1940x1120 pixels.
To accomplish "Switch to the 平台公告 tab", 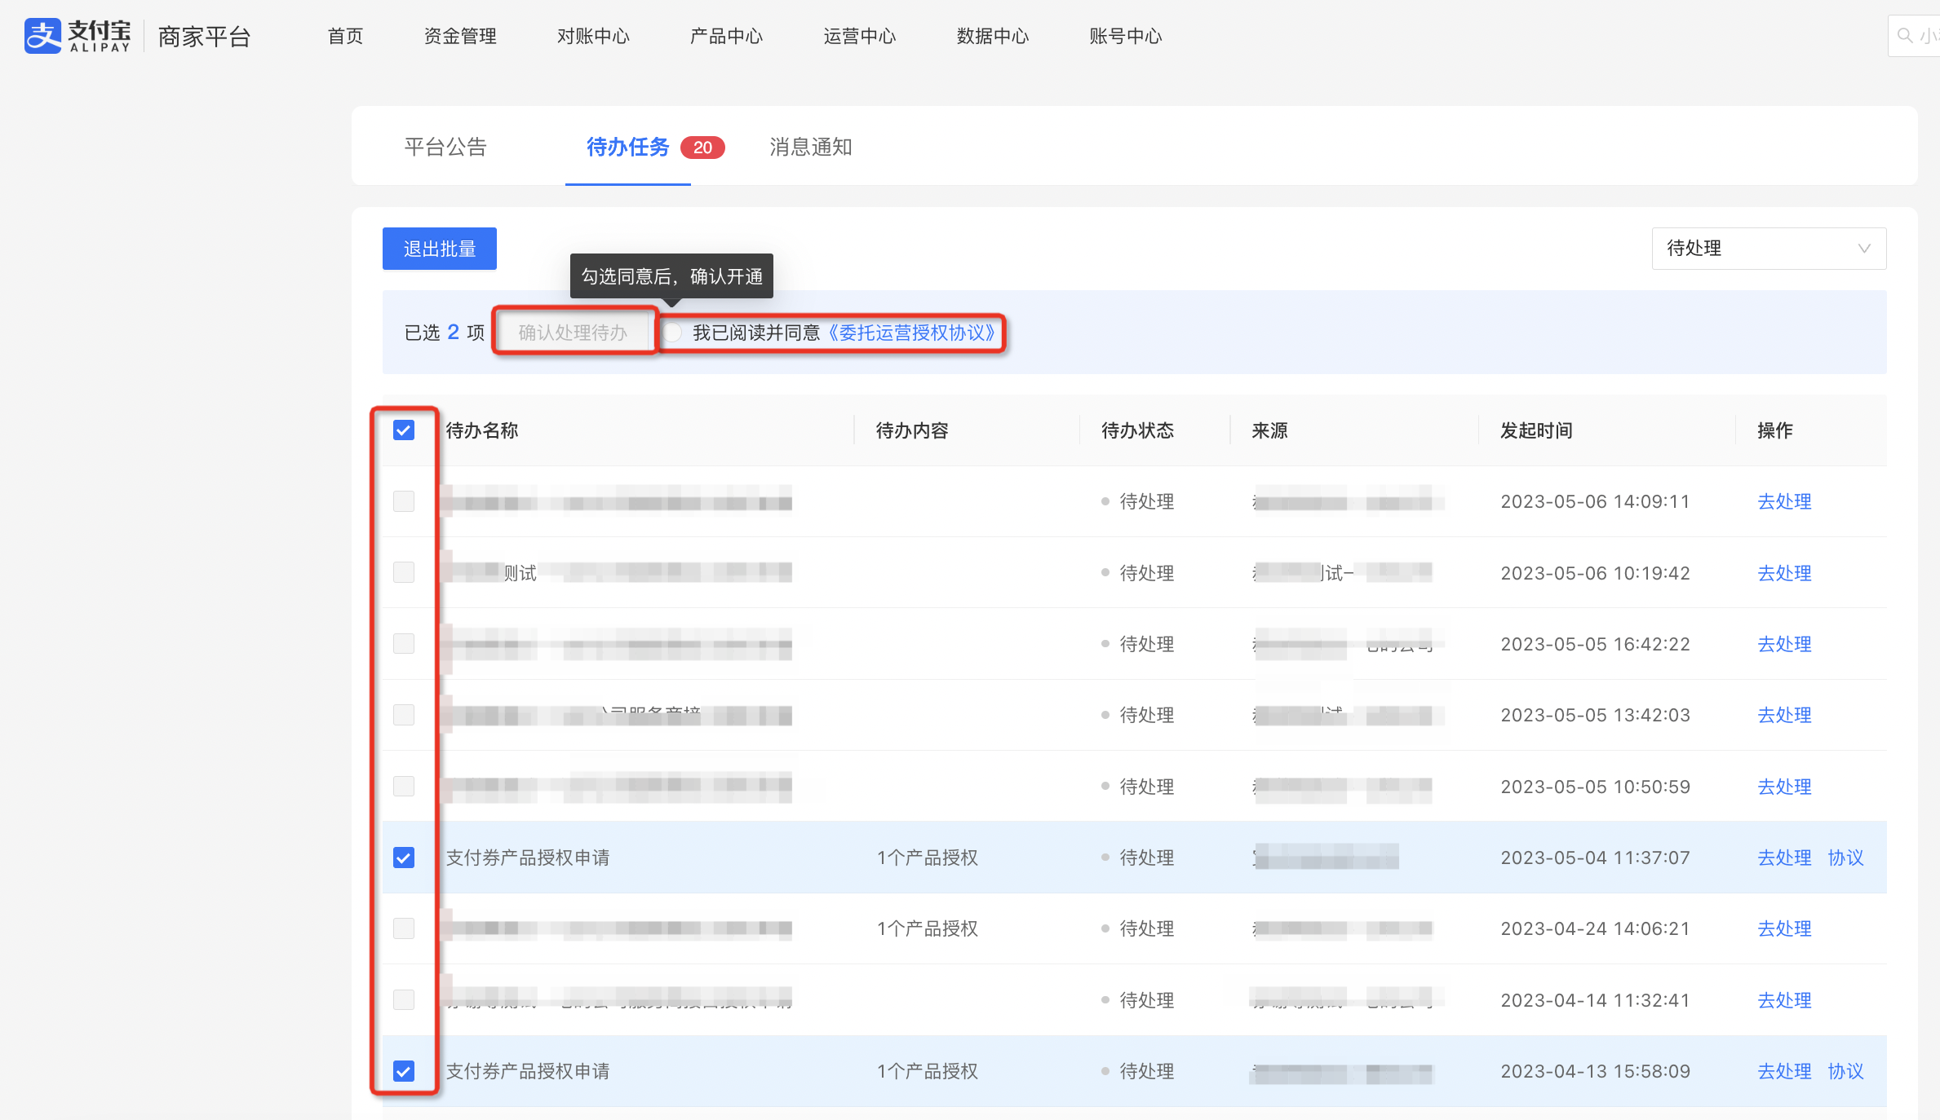I will [445, 147].
